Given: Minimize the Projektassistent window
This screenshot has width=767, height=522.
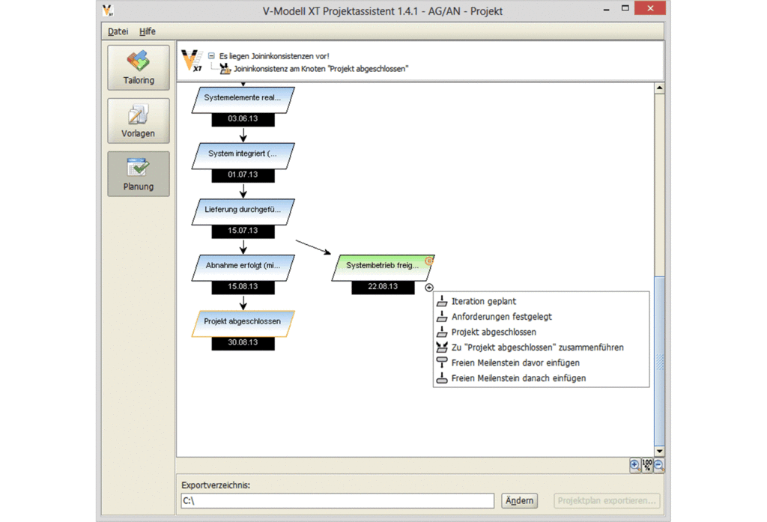Looking at the screenshot, I should (606, 9).
